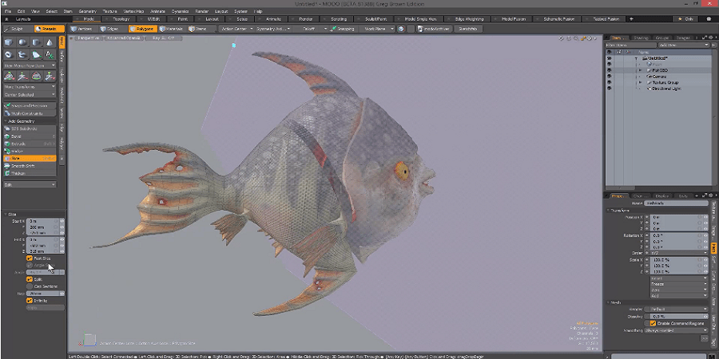Switch to Polygons selection mode
The width and height of the screenshot is (719, 359).
(141, 29)
